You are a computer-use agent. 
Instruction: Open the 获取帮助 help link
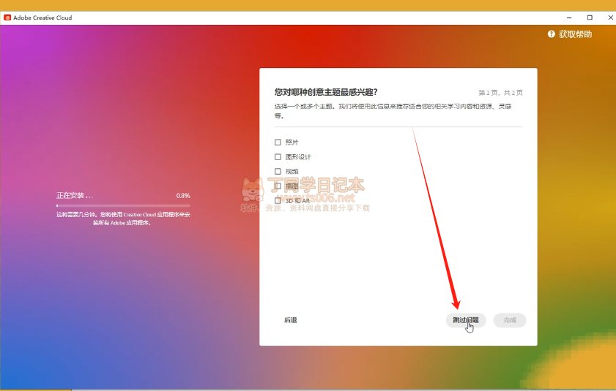point(570,34)
